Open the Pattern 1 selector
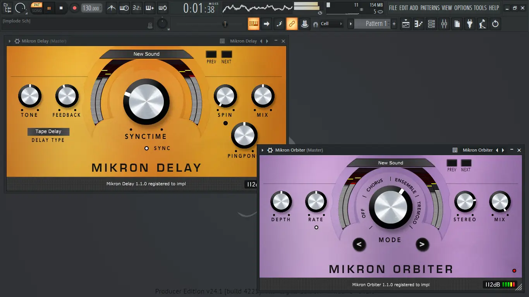529x297 pixels. pyautogui.click(x=373, y=24)
